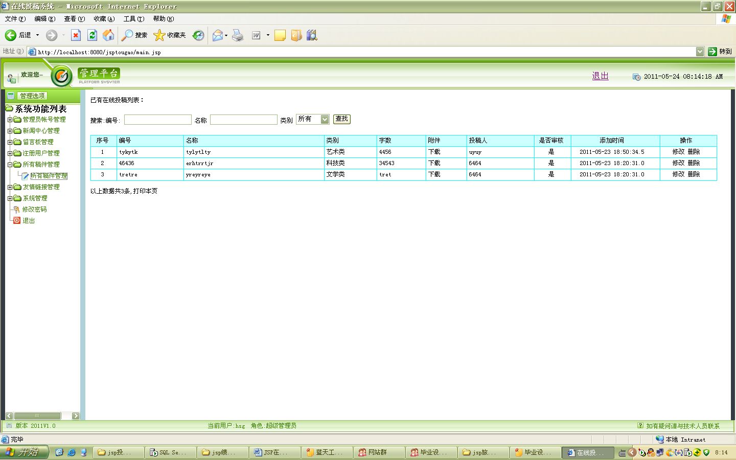Click the 编号 search input field
Viewport: 736px width, 460px height.
point(158,120)
